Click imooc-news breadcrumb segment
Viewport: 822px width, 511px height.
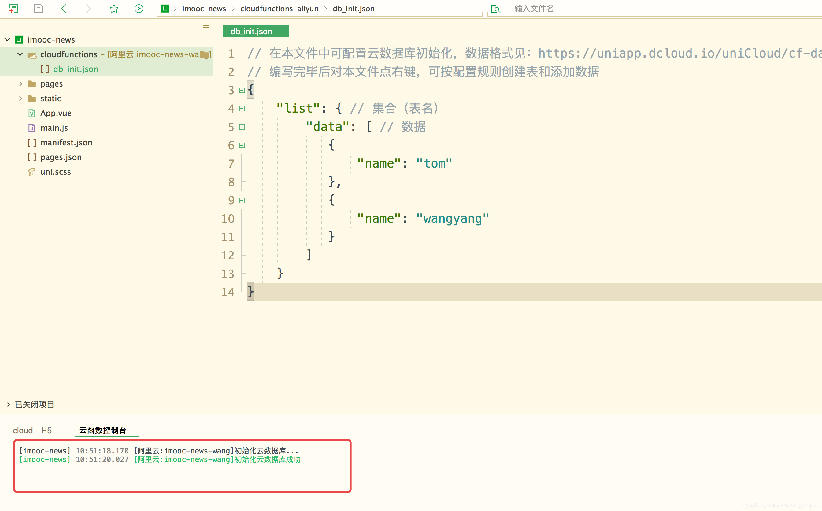[204, 9]
